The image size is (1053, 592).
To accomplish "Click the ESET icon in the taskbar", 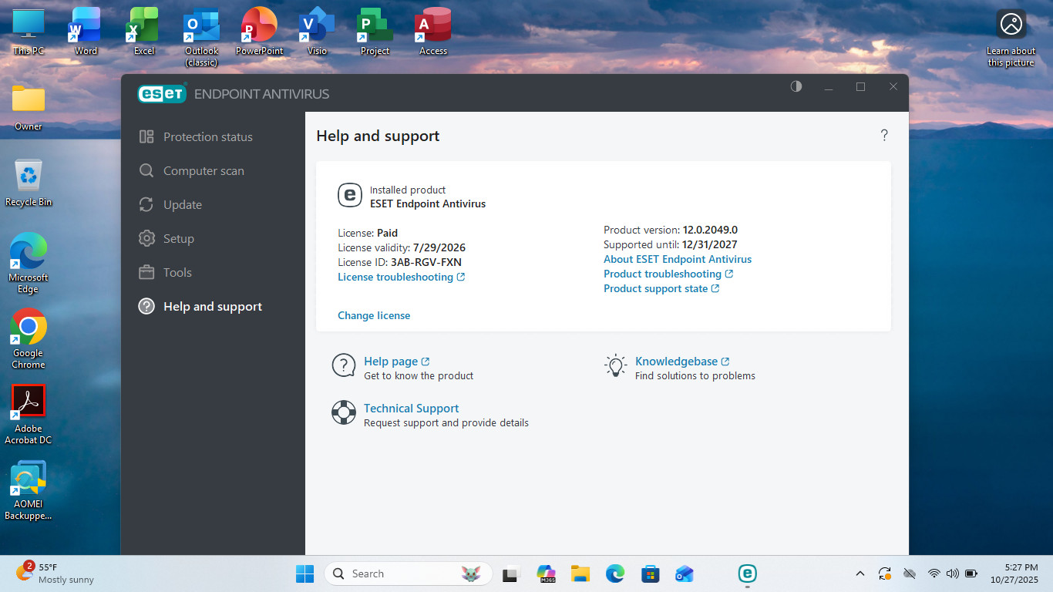I will click(x=747, y=573).
